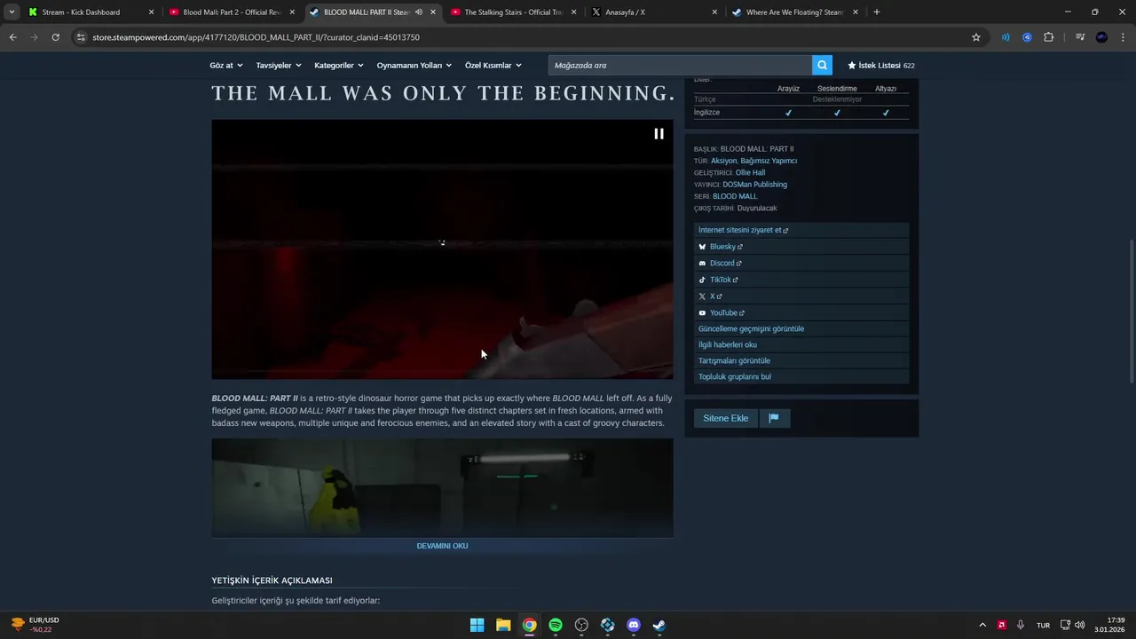This screenshot has width=1136, height=639.
Task: Click the Sitene Ekle button
Action: coord(725,418)
